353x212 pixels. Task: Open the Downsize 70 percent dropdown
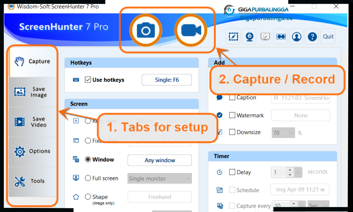click(x=283, y=133)
